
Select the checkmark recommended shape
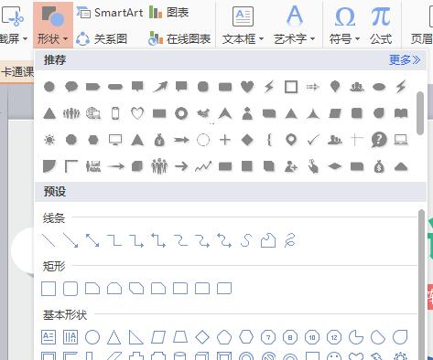(313, 140)
